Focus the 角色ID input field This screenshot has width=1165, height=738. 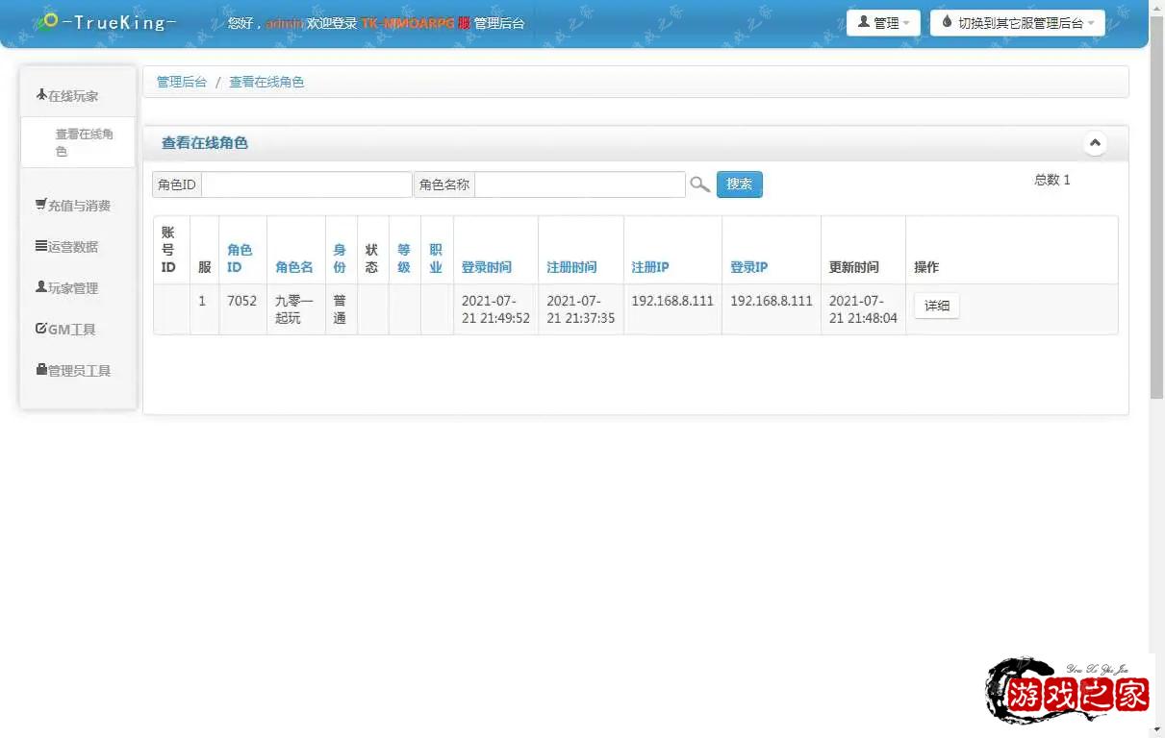point(306,184)
